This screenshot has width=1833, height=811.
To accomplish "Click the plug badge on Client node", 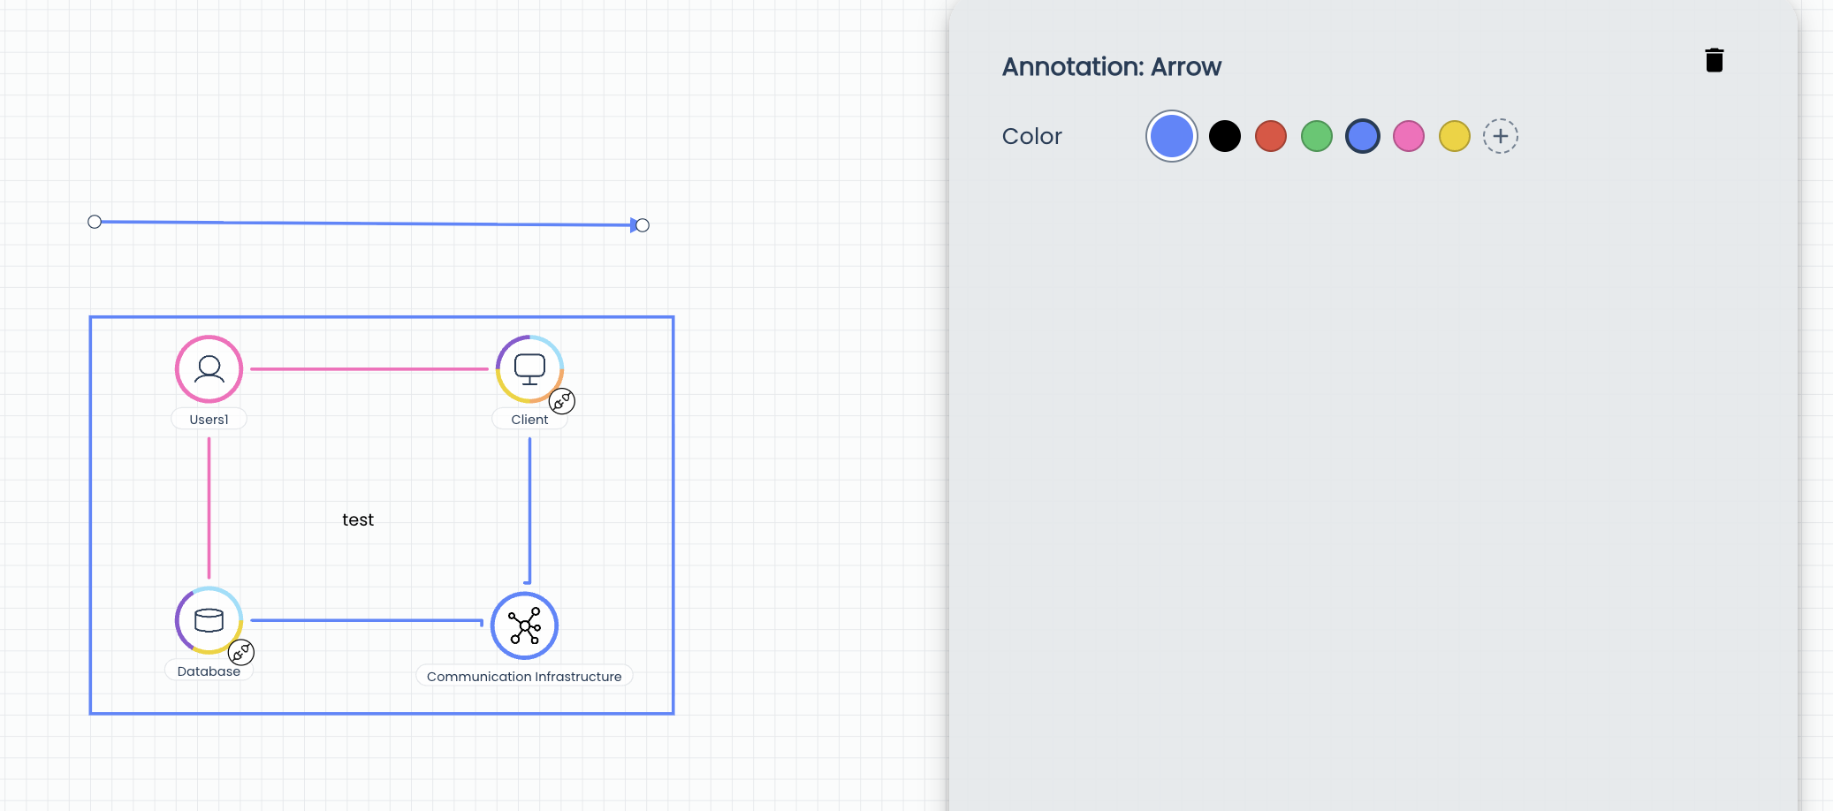I will (x=562, y=401).
